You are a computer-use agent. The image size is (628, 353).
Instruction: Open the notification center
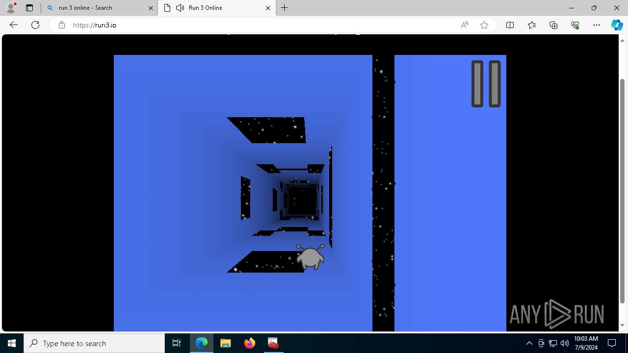(x=612, y=343)
